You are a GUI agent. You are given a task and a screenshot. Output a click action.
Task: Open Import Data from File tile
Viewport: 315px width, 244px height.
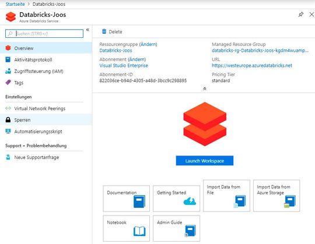(x=226, y=196)
